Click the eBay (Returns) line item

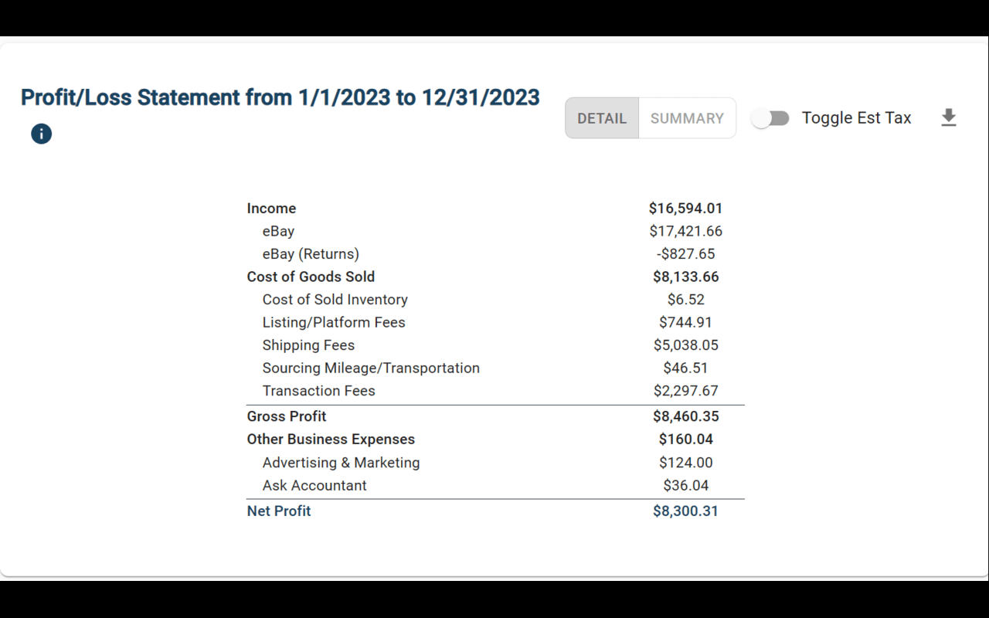pos(495,254)
